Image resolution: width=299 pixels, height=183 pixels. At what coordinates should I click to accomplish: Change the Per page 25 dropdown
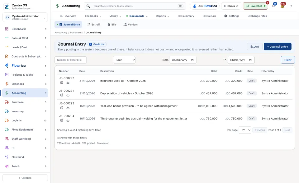(245, 130)
